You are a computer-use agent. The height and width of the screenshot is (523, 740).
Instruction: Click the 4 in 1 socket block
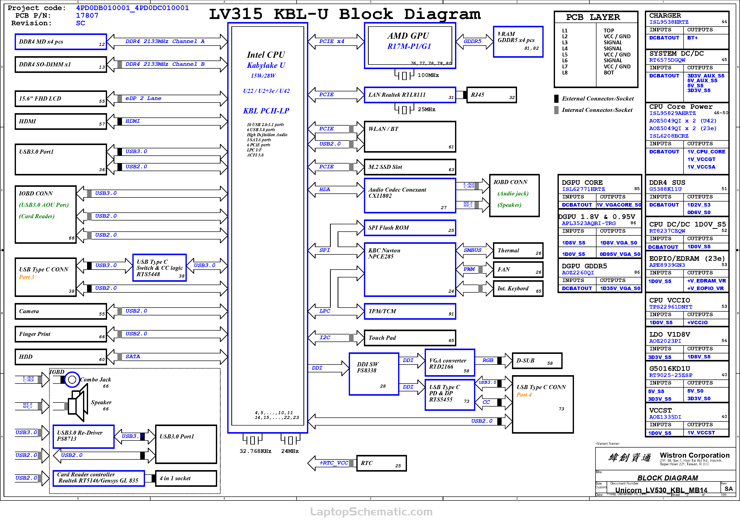186,478
